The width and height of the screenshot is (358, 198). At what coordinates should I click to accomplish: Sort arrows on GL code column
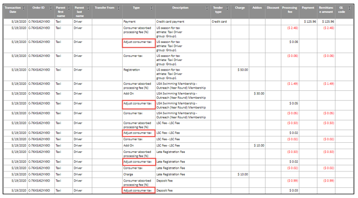click(350, 8)
